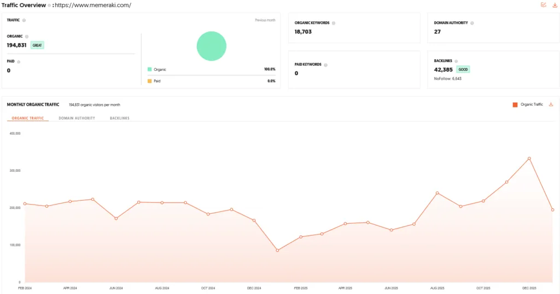Click the https://www.memeraki.com/ URL text
560x294 pixels.
tap(93, 5)
